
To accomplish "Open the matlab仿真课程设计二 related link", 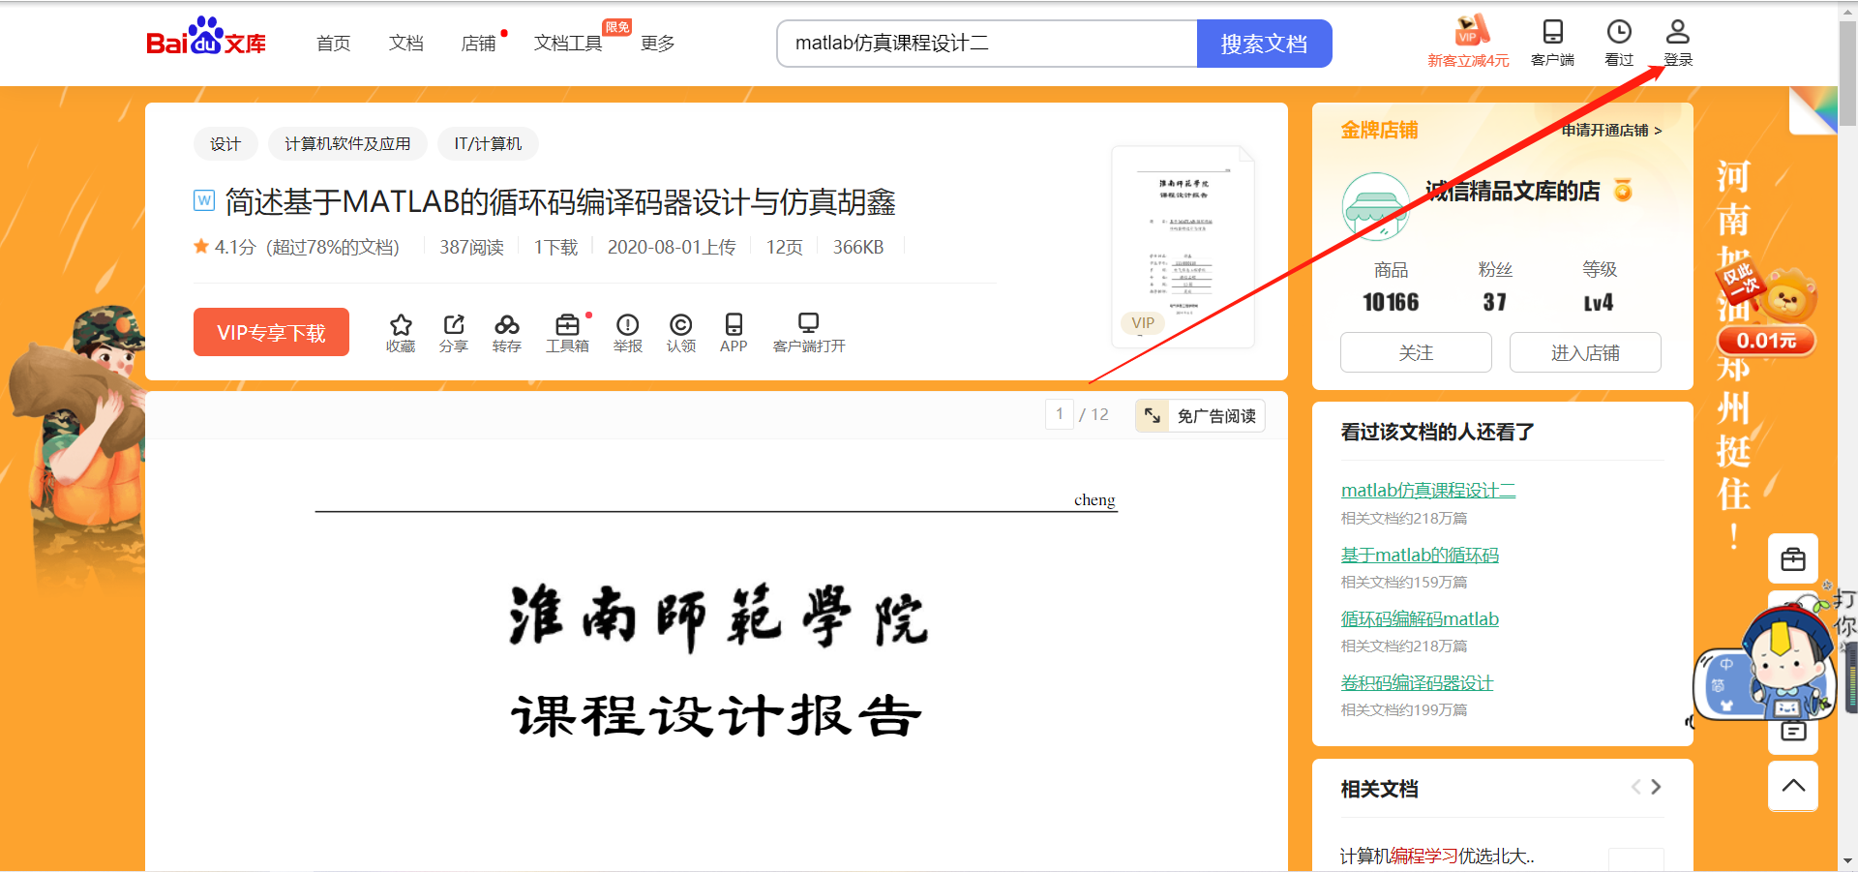I will pyautogui.click(x=1426, y=490).
